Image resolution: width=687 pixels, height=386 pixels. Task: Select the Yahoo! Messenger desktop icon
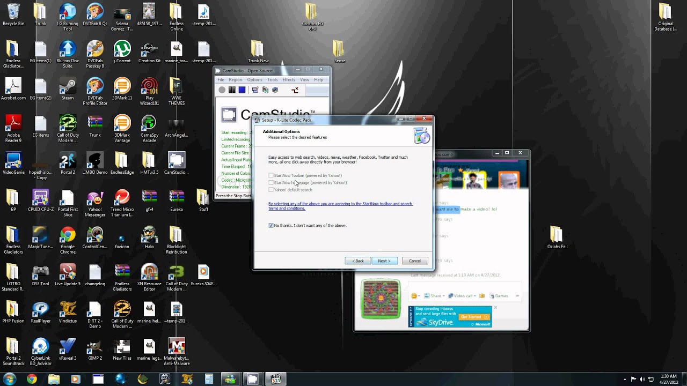(x=95, y=203)
